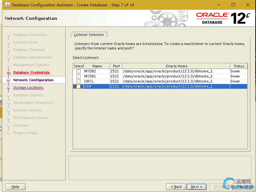Click the Network Configuration step bullet icon

coord(9,80)
